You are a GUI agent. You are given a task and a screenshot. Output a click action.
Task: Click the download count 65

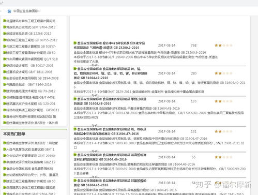point(193,157)
